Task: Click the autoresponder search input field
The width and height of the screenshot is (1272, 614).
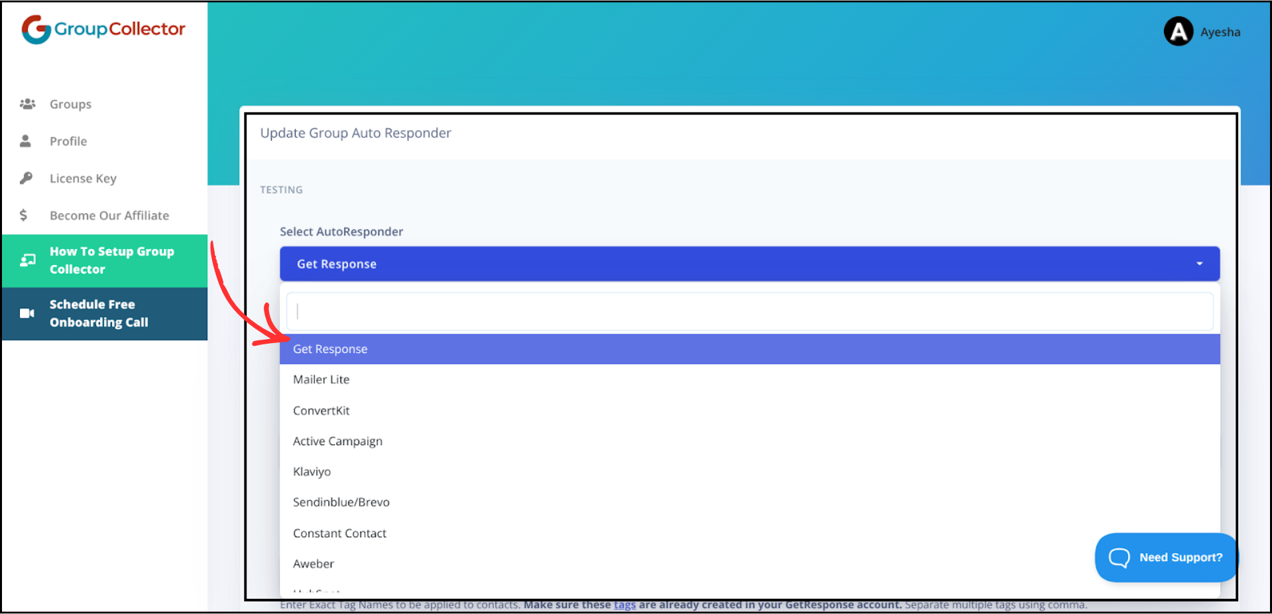Action: point(749,311)
